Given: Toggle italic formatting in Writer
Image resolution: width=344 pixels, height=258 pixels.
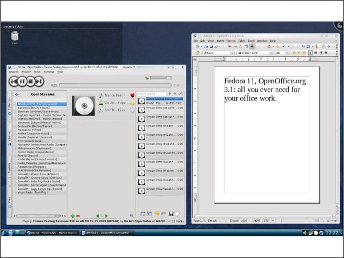Looking at the screenshot, I should [299, 53].
